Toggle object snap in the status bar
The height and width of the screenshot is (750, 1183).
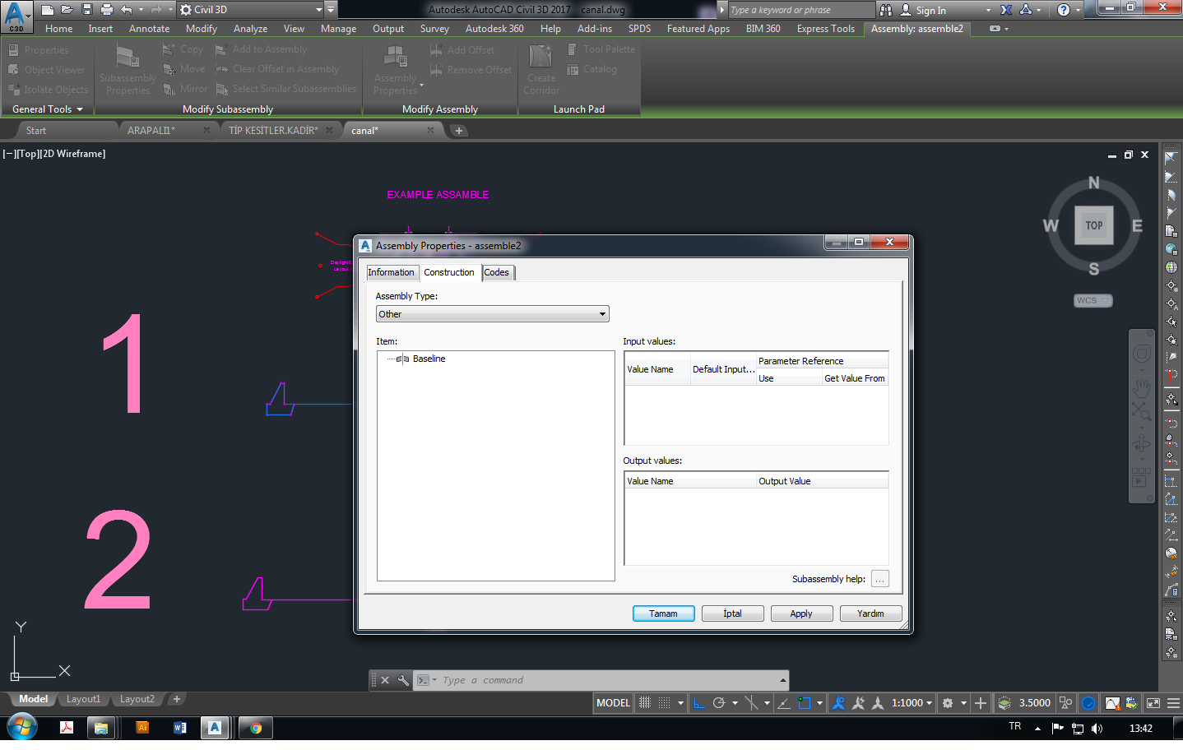tap(802, 703)
